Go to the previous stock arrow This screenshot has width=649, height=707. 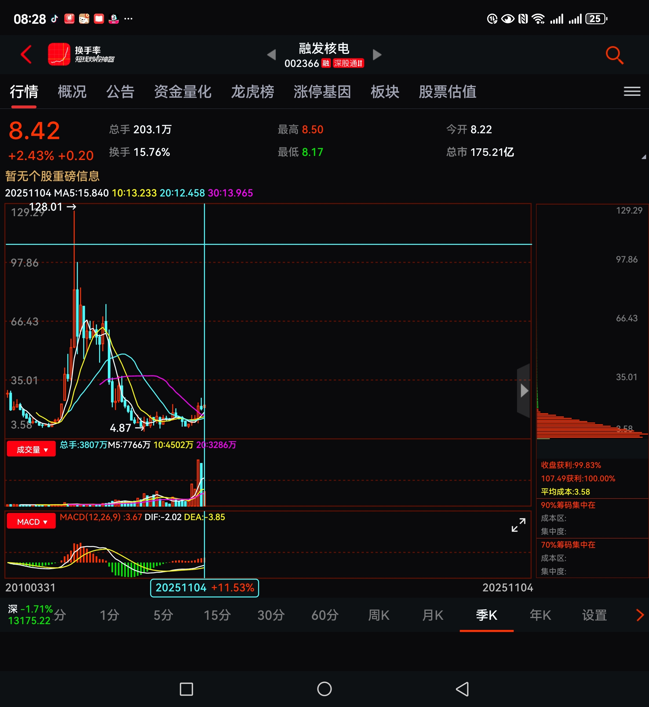(271, 55)
